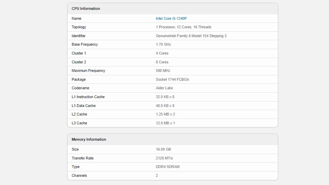Click the L2 Cache 1.25 MB value

[x=165, y=114]
